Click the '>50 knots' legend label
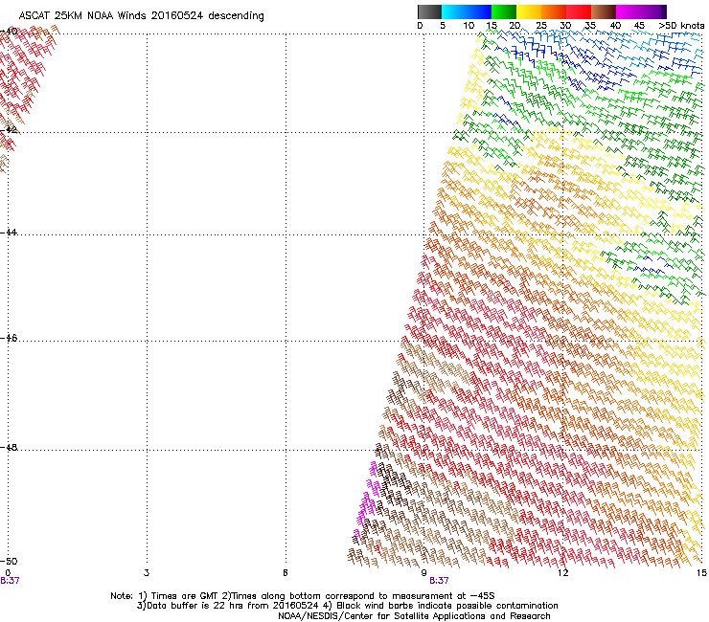Screen dimensions: 709x622 [x=681, y=26]
